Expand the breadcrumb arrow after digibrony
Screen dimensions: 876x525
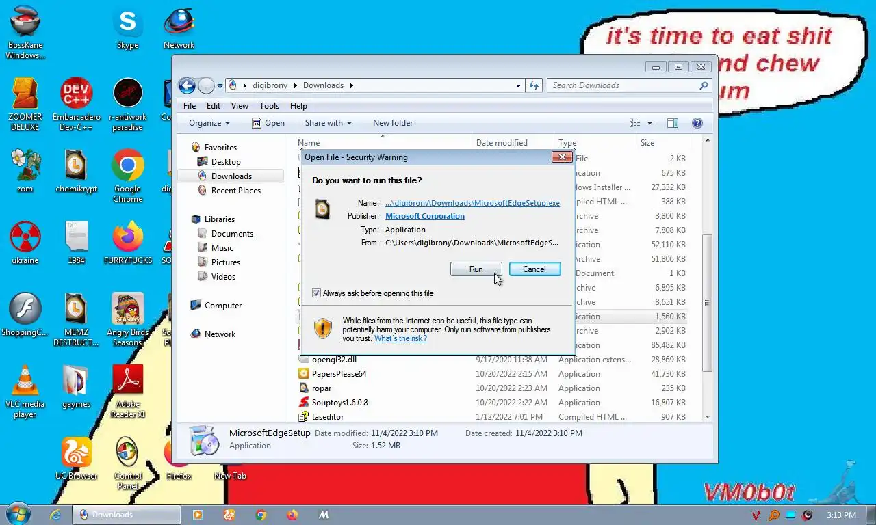296,85
